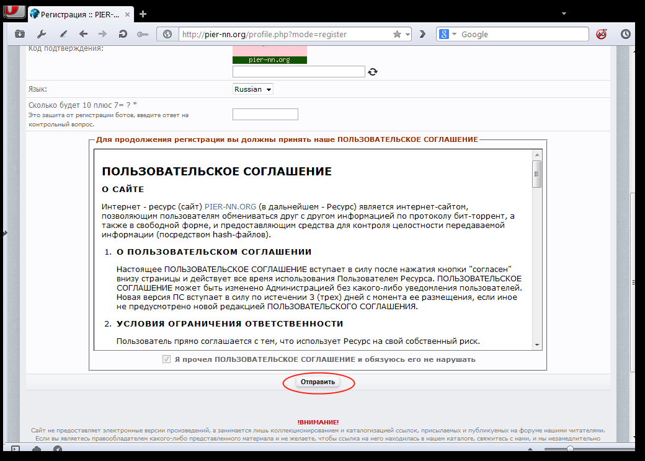Select the Регистрация PIER tab

click(x=79, y=14)
